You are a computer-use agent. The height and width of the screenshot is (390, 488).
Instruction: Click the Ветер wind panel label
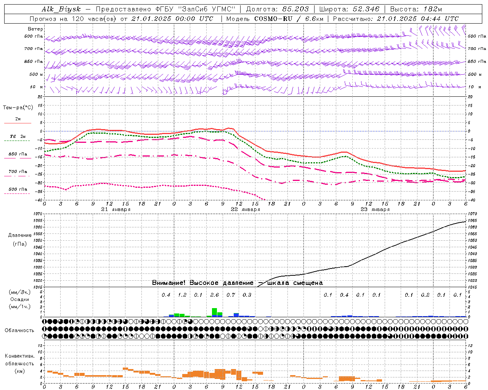click(x=35, y=29)
